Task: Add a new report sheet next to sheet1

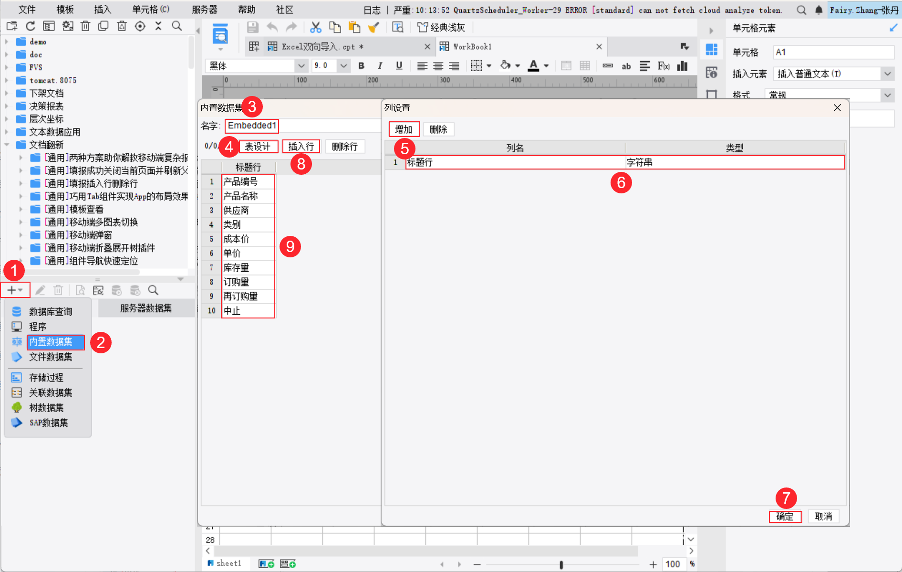Action: pyautogui.click(x=267, y=564)
